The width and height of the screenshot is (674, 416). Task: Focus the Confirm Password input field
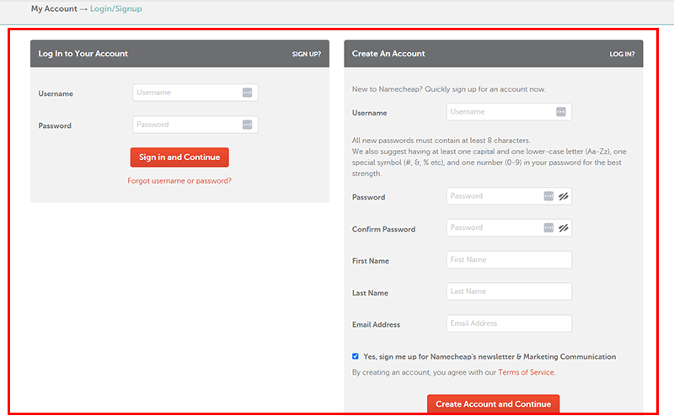coord(509,227)
